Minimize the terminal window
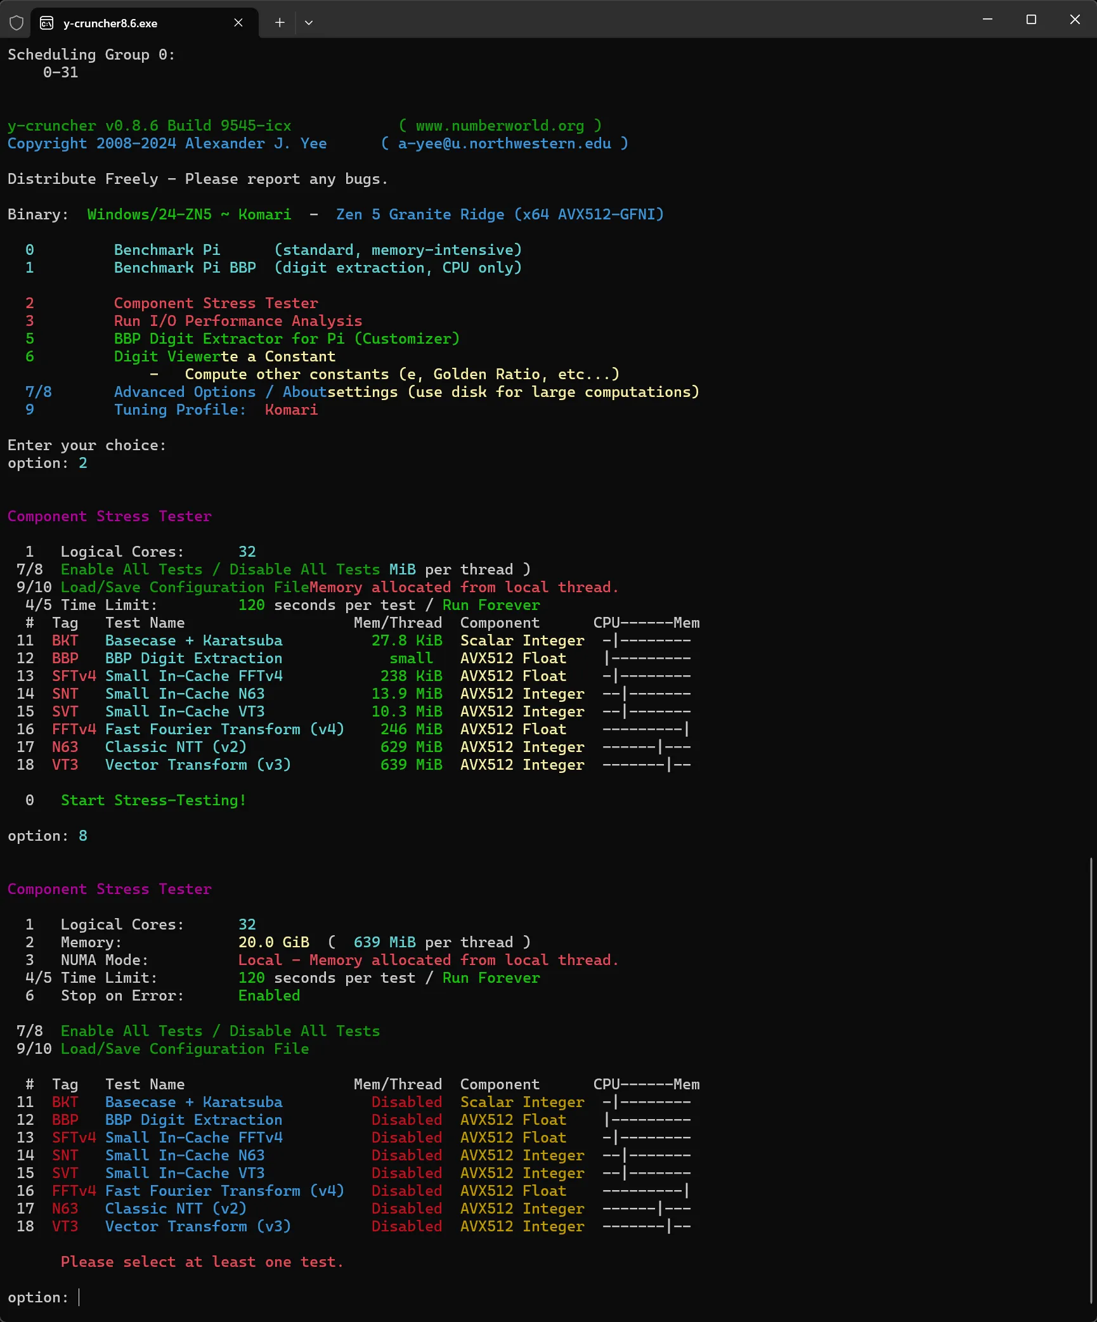1097x1322 pixels. pos(987,20)
